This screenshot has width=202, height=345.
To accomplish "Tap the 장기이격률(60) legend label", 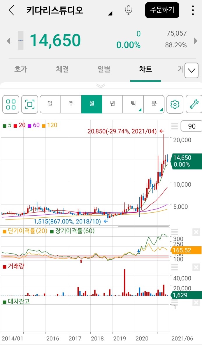I will coord(72,231).
